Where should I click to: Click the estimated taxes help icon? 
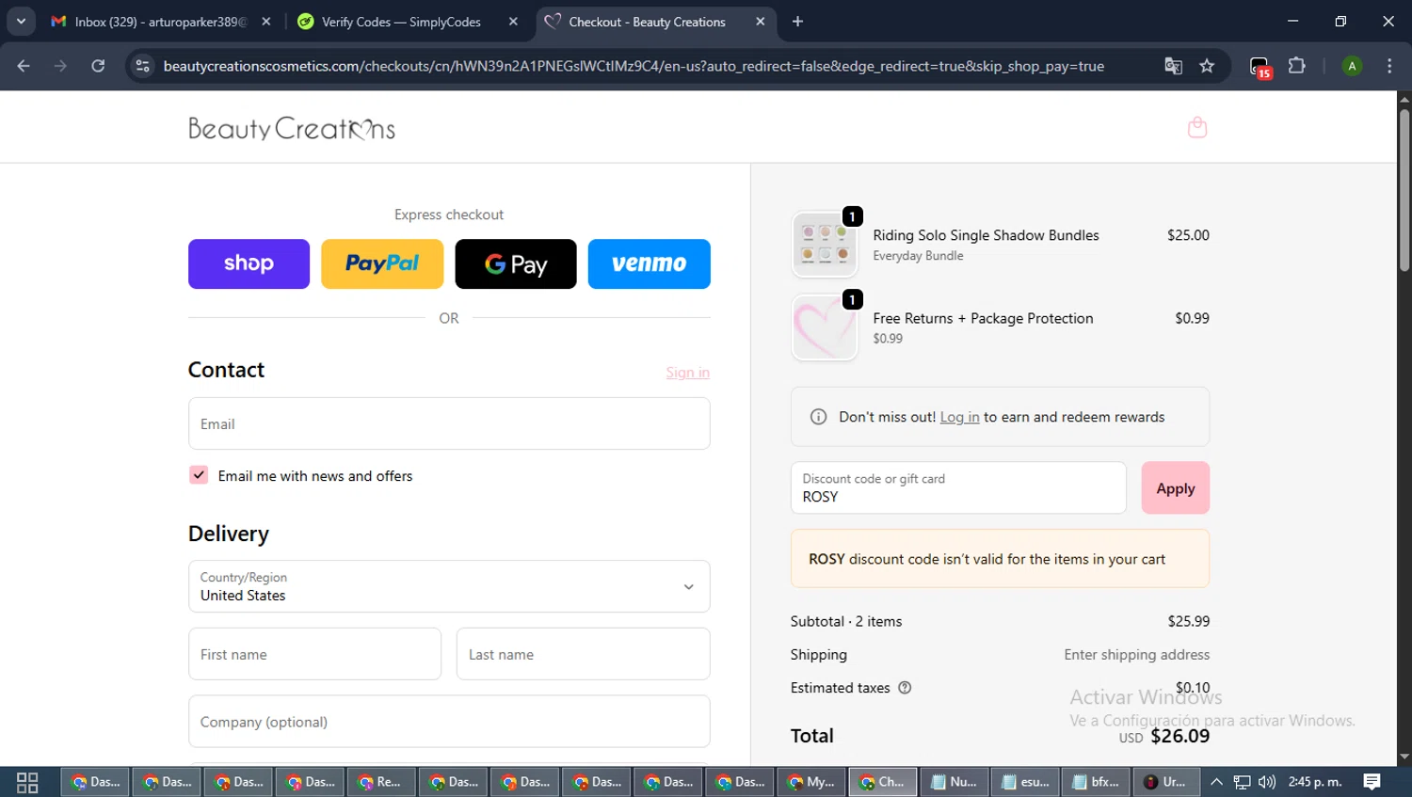pyautogui.click(x=905, y=688)
